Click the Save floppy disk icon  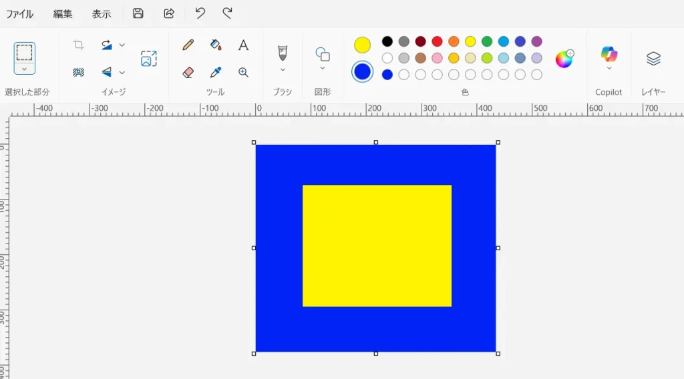pos(138,13)
